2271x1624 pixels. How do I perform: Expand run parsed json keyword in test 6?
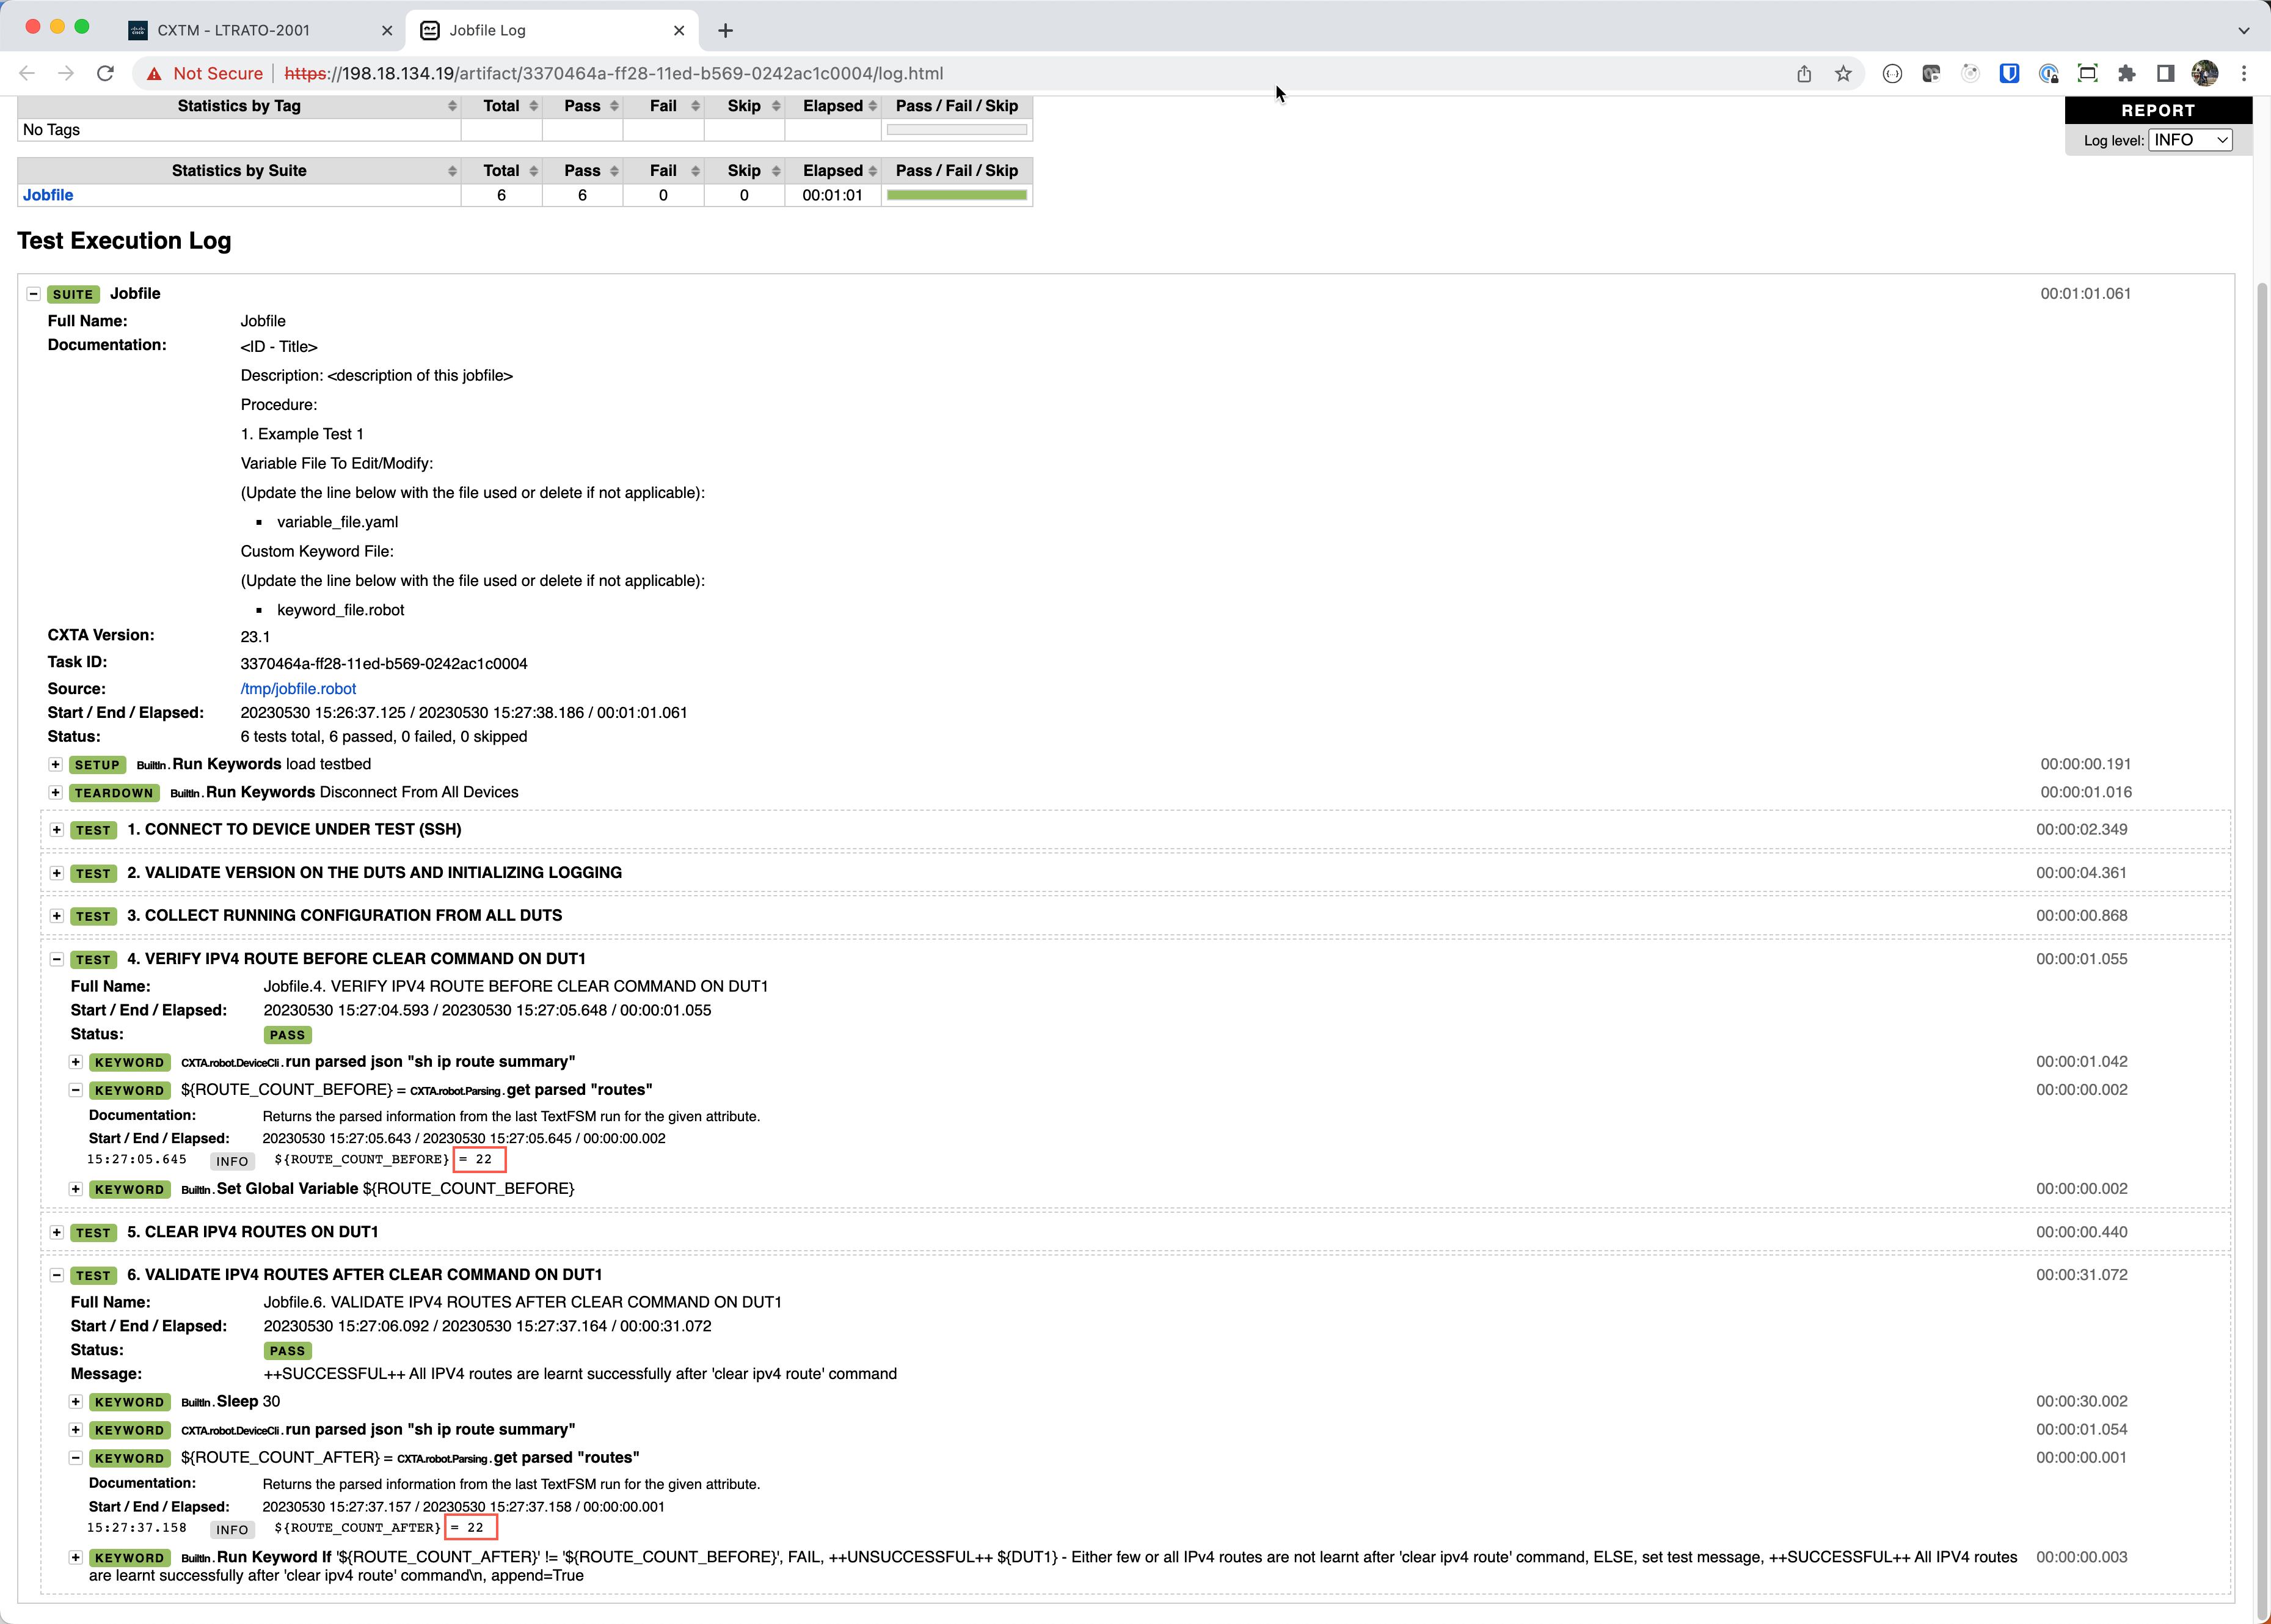pyautogui.click(x=75, y=1430)
